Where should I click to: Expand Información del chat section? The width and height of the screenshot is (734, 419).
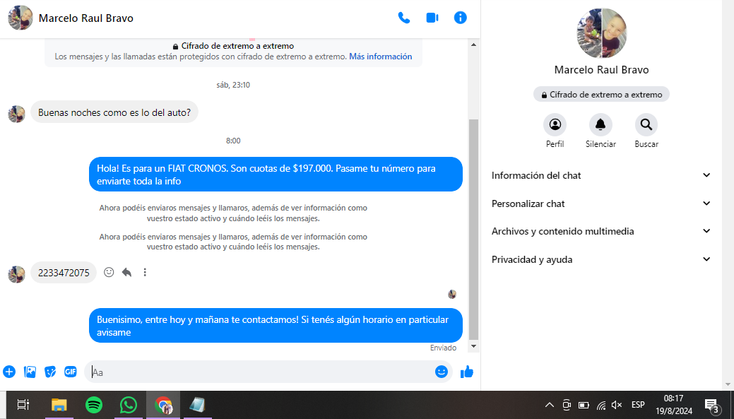pos(601,175)
